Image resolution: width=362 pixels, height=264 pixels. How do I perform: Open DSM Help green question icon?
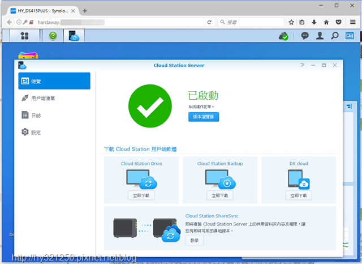[x=53, y=36]
